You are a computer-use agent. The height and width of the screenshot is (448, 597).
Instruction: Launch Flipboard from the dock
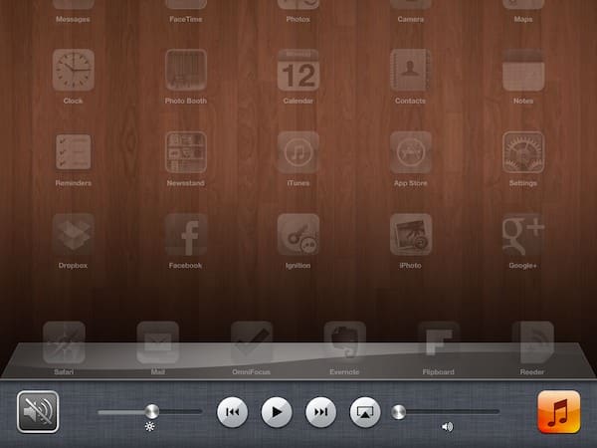click(x=439, y=342)
